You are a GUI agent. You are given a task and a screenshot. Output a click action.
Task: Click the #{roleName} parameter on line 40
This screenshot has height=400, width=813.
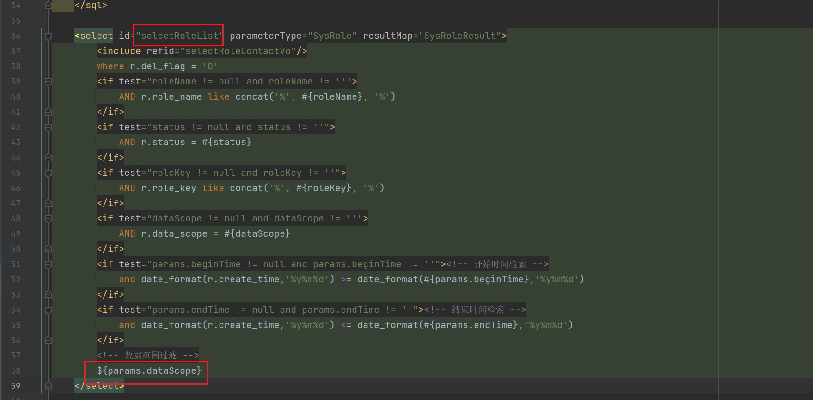point(332,97)
